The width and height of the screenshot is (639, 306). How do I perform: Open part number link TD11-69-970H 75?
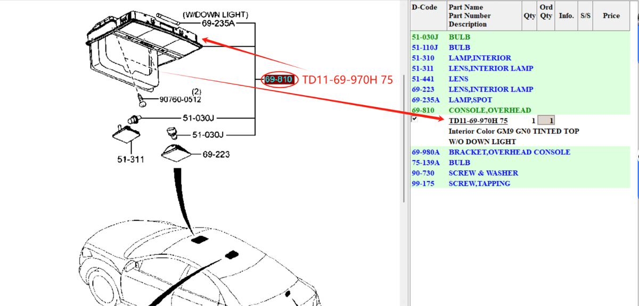pos(478,121)
